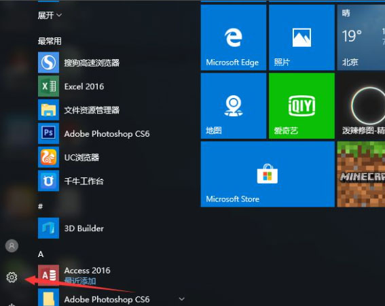Screen dimensions: 385x306
Task: Expand the 展开 list
Action: click(50, 15)
